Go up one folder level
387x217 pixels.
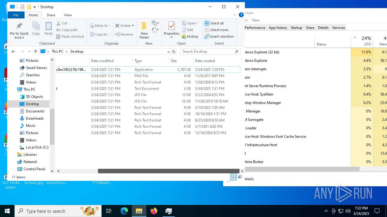point(36,52)
